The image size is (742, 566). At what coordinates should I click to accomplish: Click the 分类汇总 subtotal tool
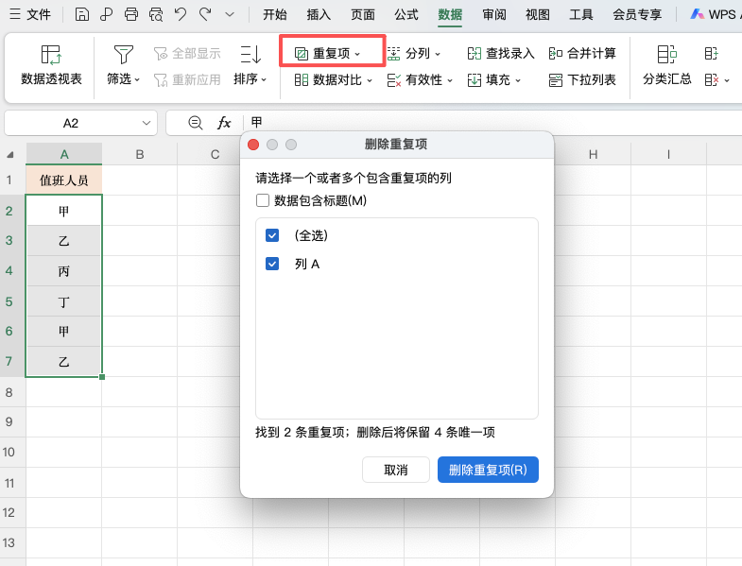(x=666, y=65)
